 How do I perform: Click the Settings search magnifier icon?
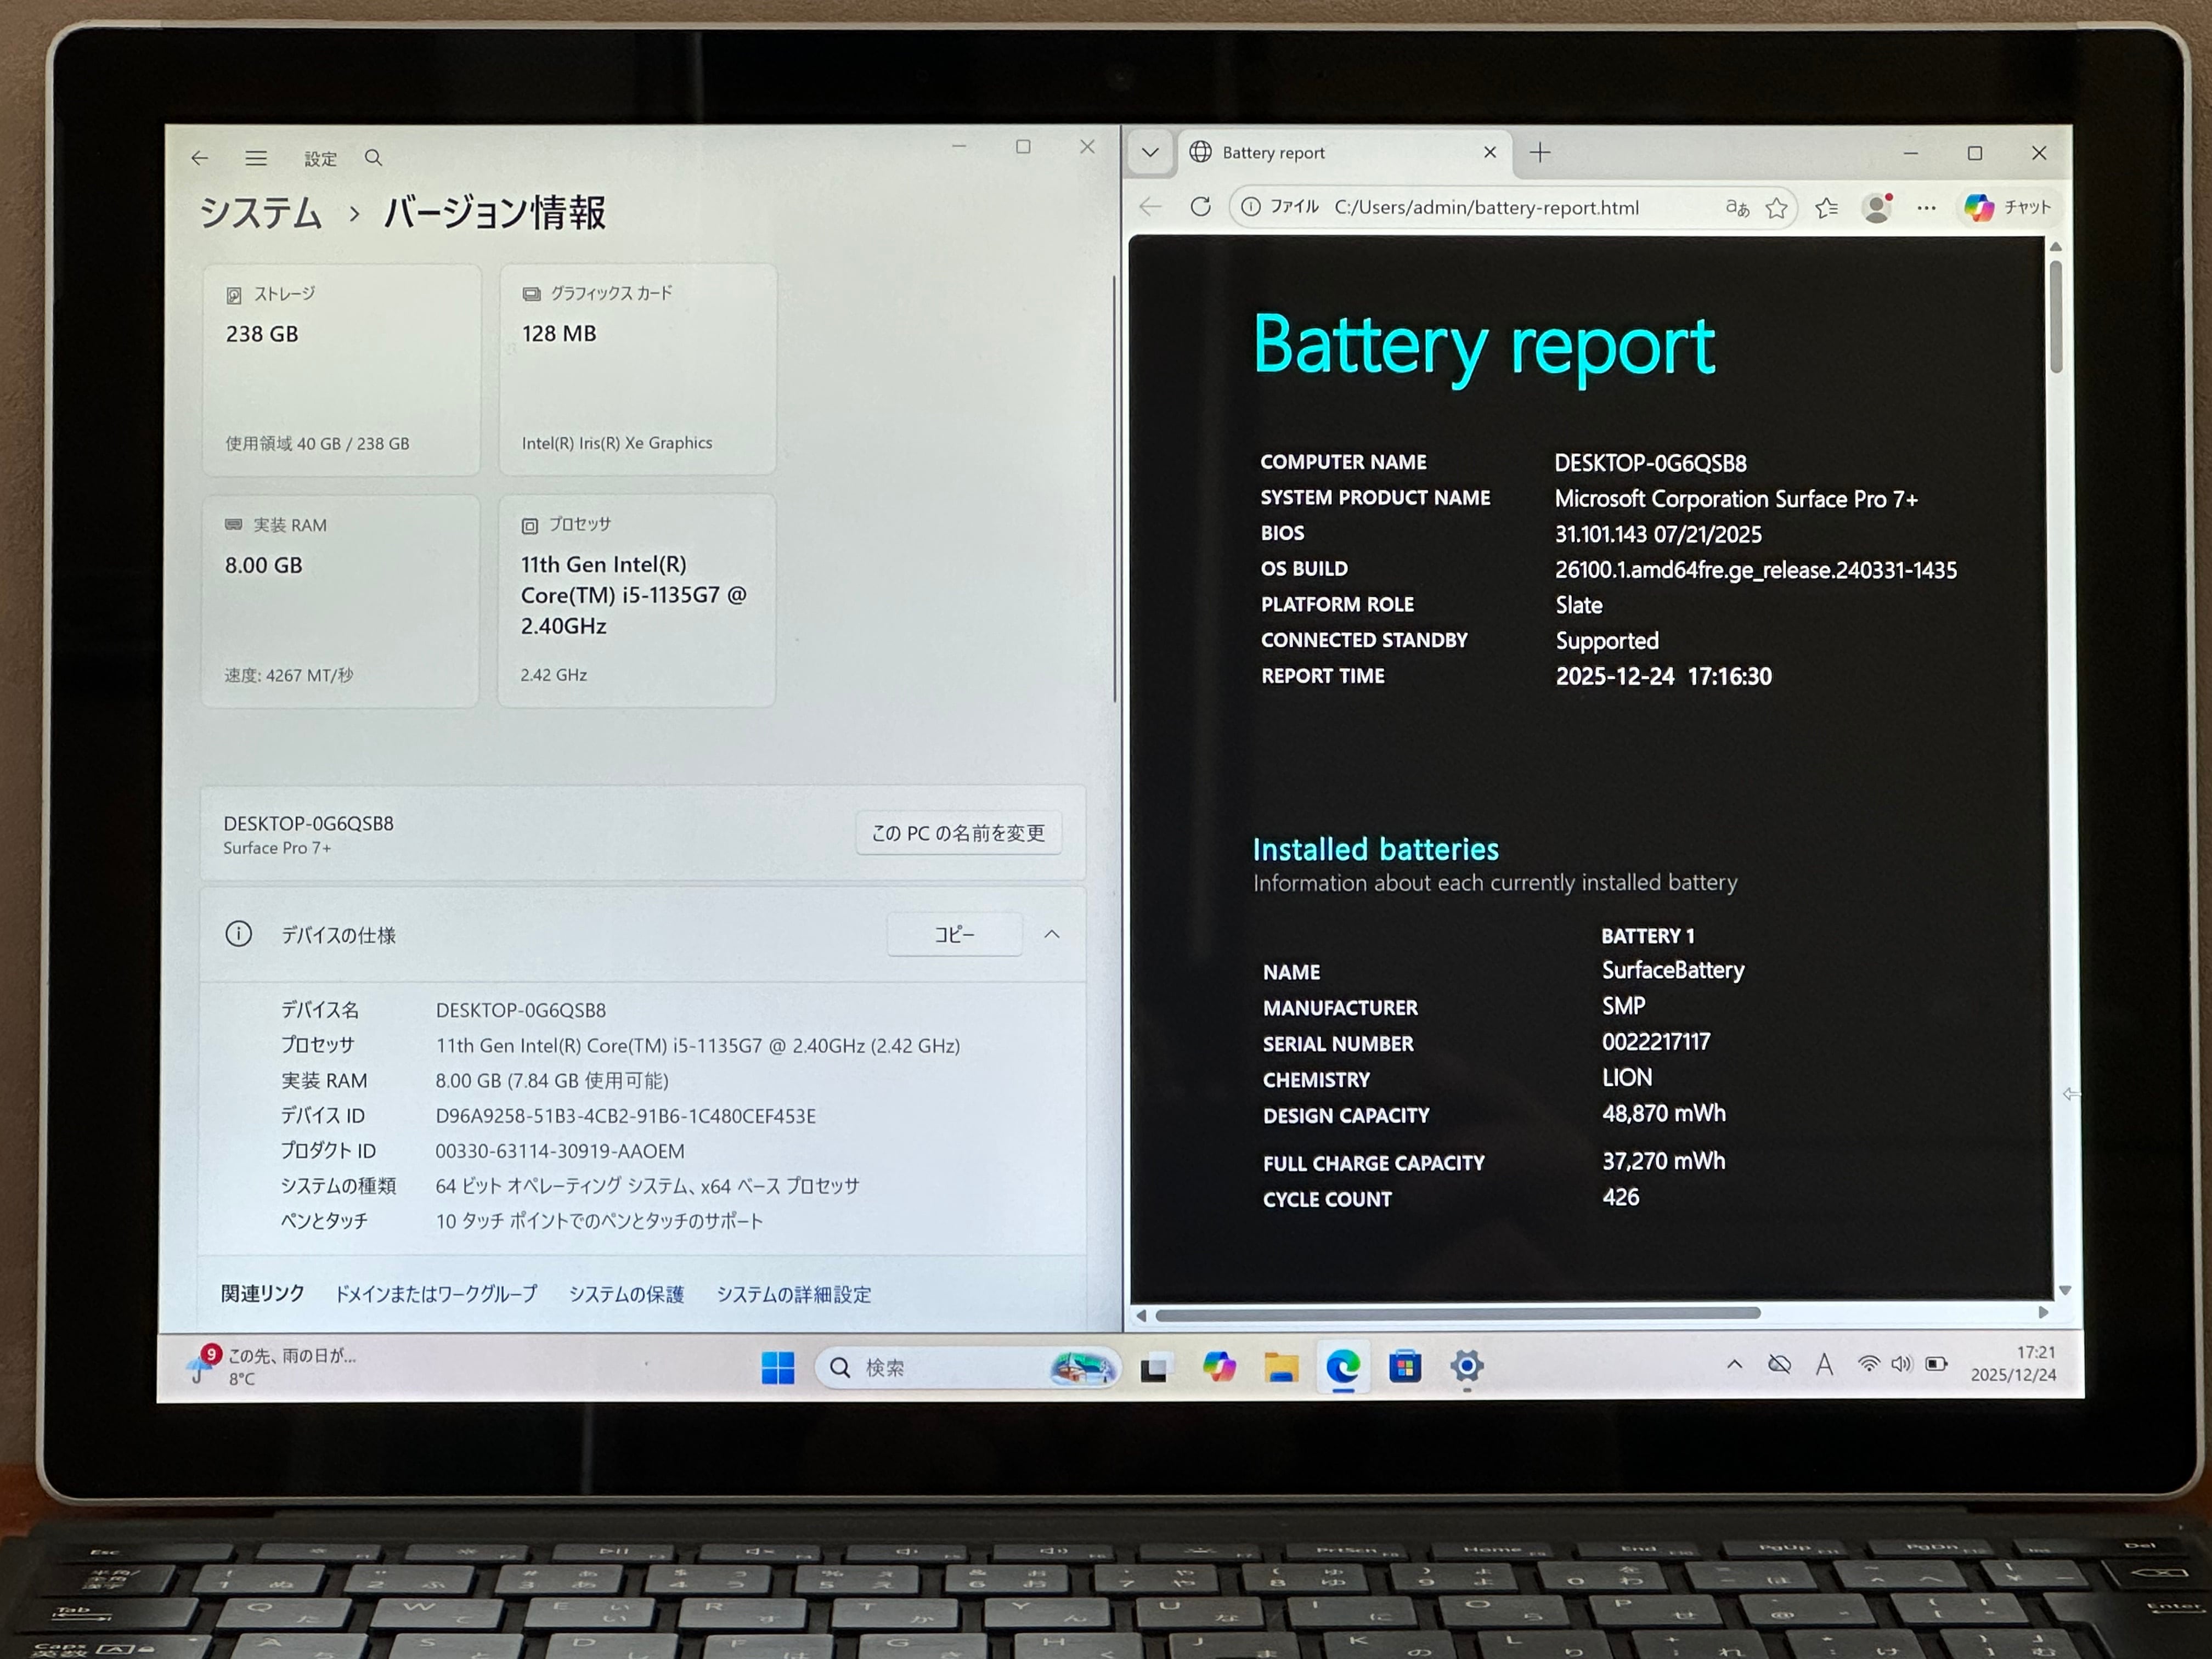(x=373, y=158)
